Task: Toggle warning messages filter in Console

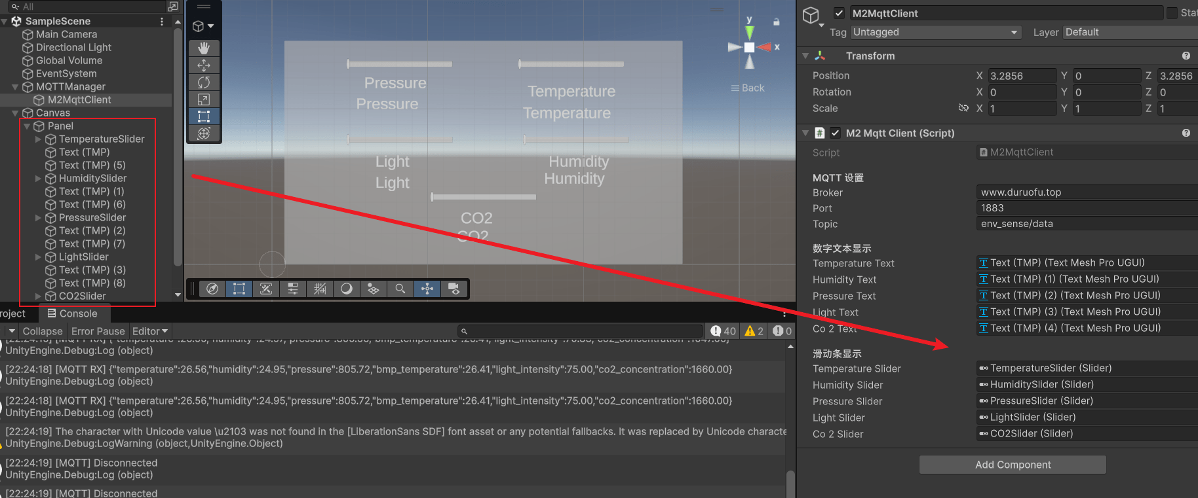Action: [x=754, y=331]
